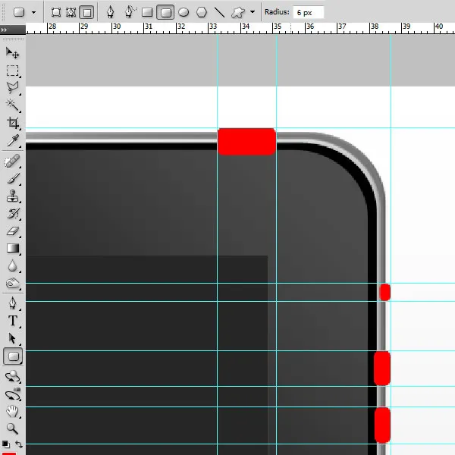Viewport: 455px width, 455px height.
Task: Select the Rounded Rectangle tool in toolbox
Action: coord(13,356)
